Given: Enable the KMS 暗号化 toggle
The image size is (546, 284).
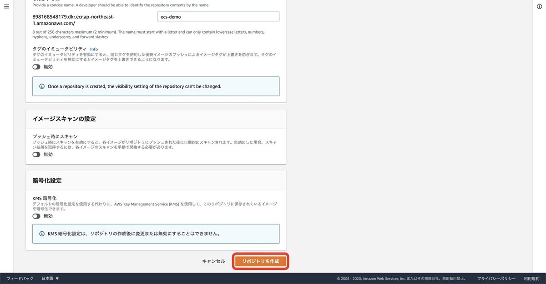Looking at the screenshot, I should 36,215.
